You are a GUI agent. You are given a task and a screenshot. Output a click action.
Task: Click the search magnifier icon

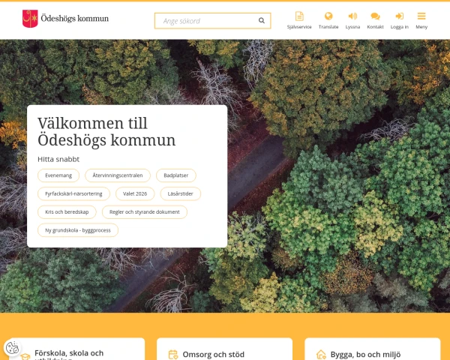pyautogui.click(x=262, y=20)
